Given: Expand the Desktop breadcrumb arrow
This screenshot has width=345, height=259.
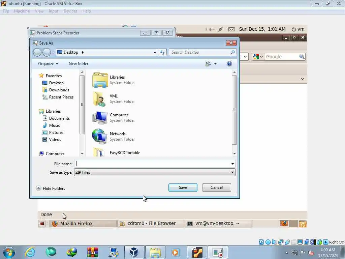Looking at the screenshot, I should click(83, 52).
